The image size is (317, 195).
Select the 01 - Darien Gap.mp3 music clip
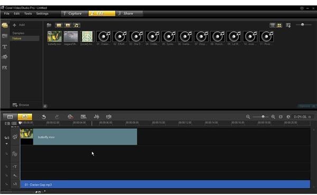click(x=165, y=184)
